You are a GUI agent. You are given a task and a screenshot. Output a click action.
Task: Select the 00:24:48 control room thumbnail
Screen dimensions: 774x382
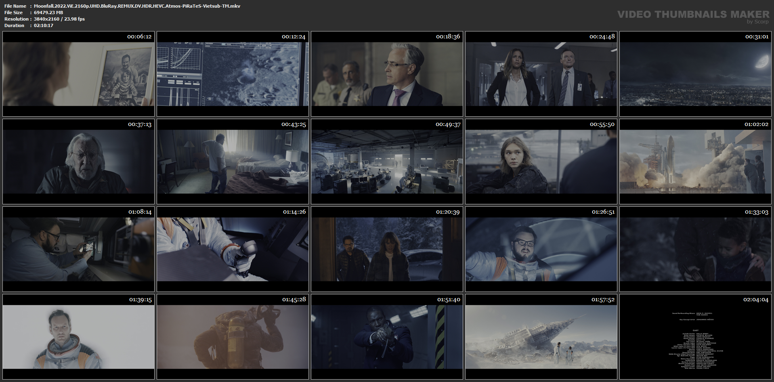tap(541, 74)
